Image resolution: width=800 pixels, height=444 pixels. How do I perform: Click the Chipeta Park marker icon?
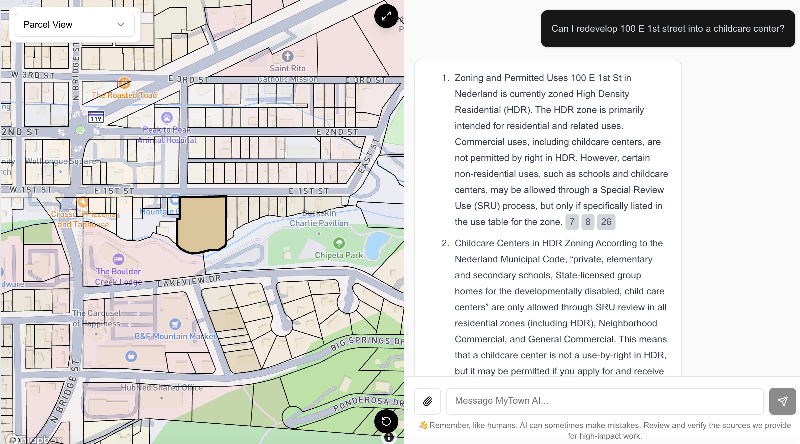[x=339, y=243]
